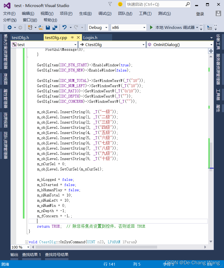Click the Redo arrow icon
224x268 pixels.
click(x=76, y=27)
